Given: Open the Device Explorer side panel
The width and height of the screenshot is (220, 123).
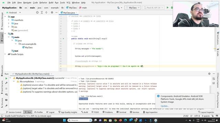Looking at the screenshot, I should (218, 80).
